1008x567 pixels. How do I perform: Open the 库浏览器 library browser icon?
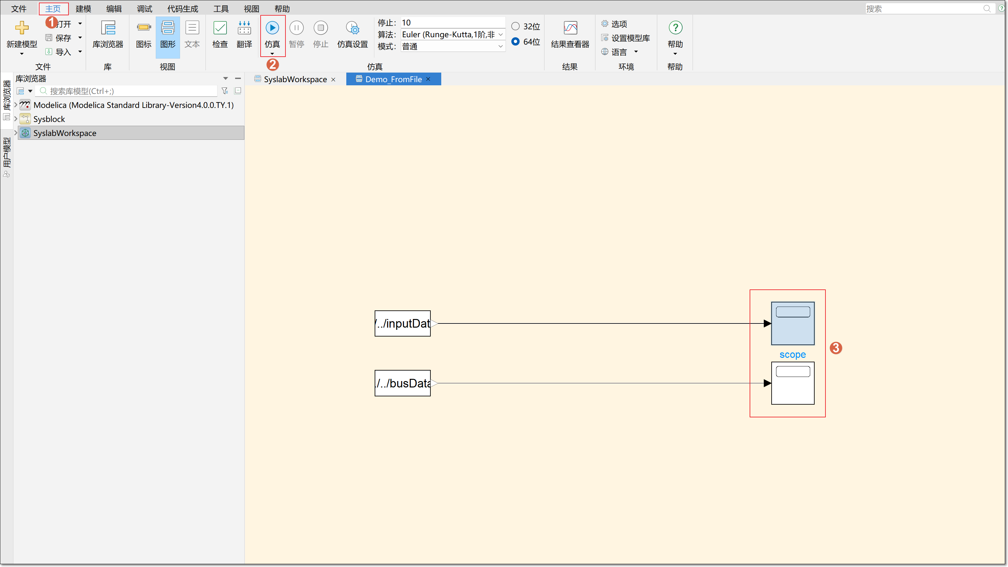(108, 34)
